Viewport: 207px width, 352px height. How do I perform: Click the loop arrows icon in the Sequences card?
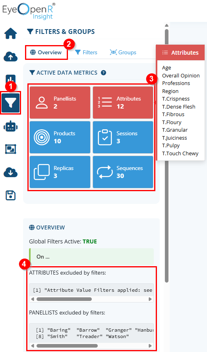[x=105, y=172]
